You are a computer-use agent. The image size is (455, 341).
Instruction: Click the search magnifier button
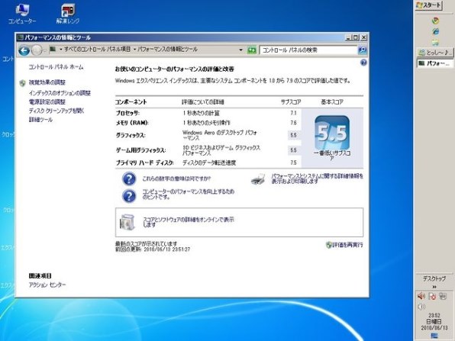[363, 50]
